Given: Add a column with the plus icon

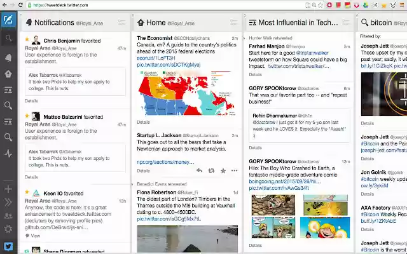Looking at the screenshot, I should click(x=8, y=189).
